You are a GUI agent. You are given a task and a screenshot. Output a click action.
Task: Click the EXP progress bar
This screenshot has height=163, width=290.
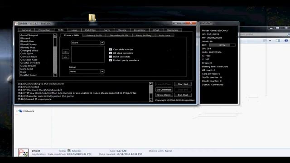(222, 45)
